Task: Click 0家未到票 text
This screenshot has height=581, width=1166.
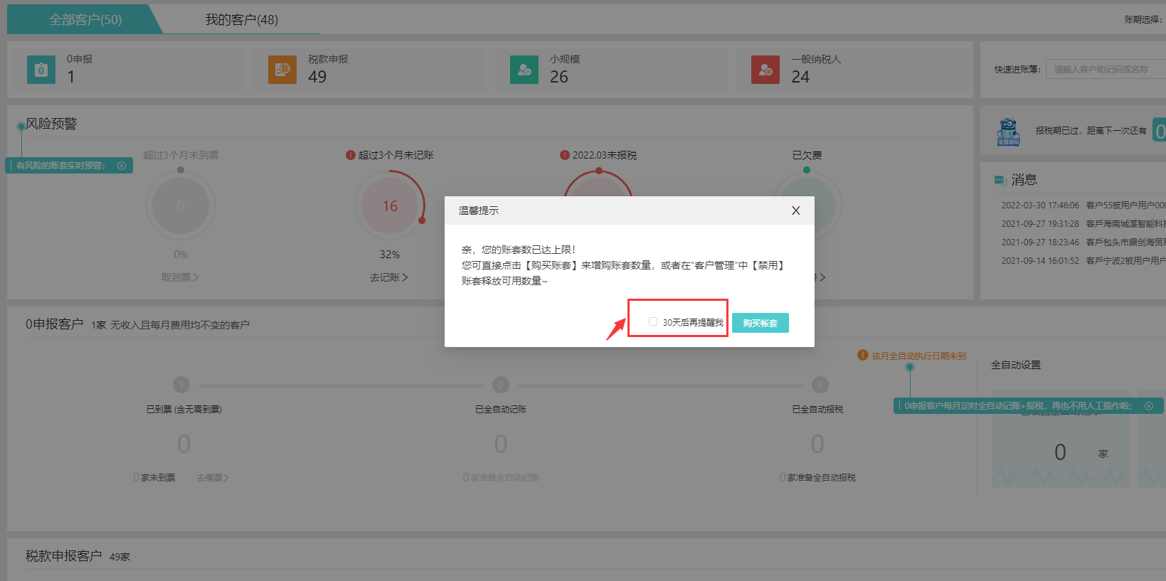Action: (154, 478)
